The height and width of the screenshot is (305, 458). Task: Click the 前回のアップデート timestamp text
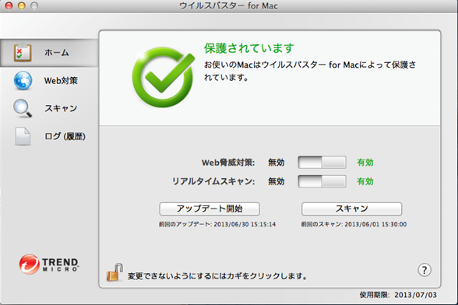point(217,224)
